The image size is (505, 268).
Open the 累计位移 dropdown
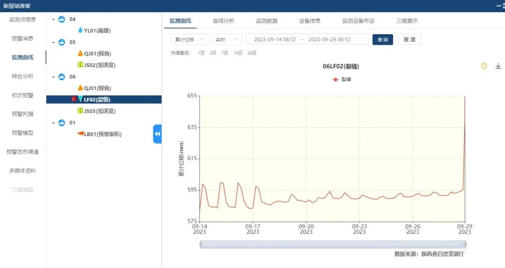coord(189,40)
